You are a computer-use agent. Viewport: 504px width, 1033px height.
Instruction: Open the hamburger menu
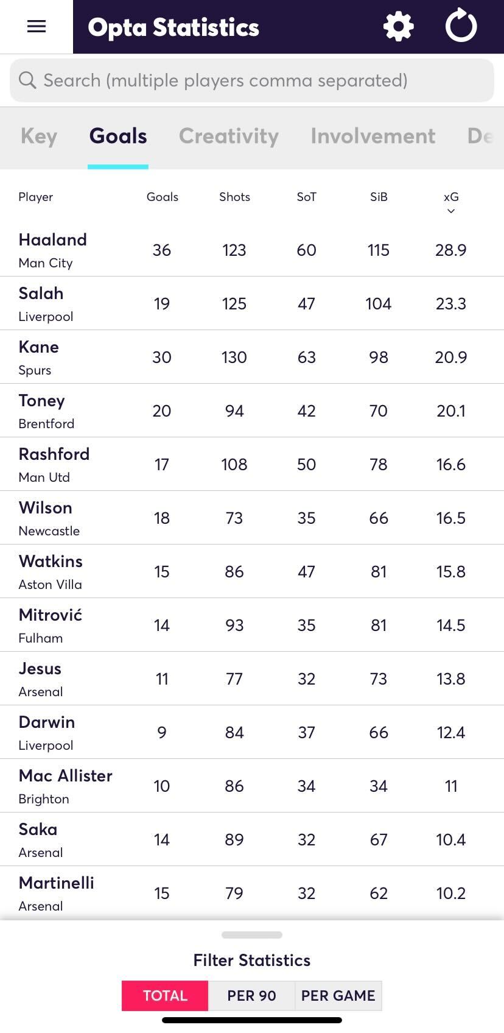click(x=37, y=26)
